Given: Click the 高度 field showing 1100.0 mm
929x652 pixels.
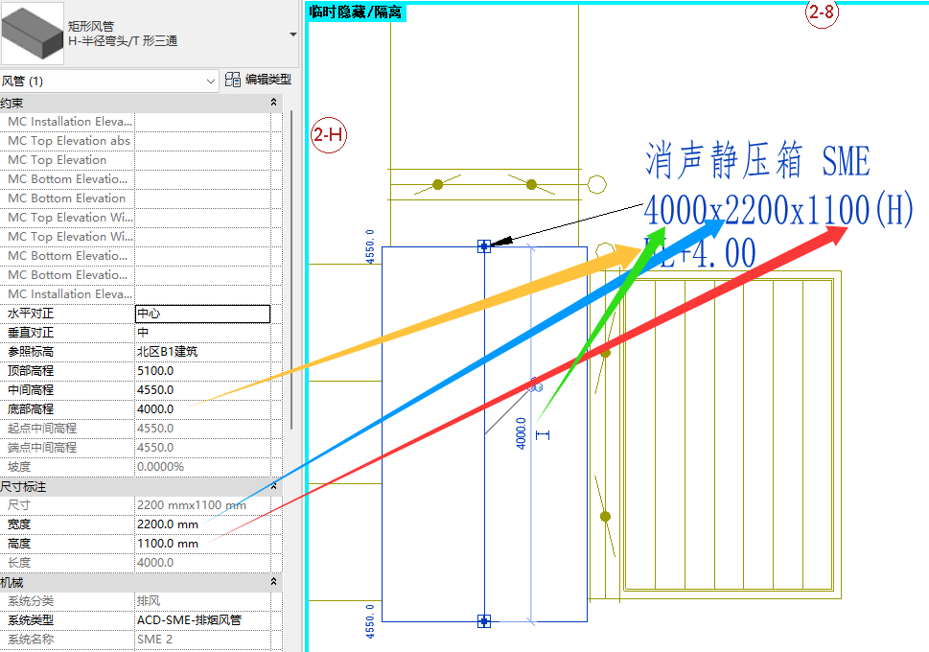Looking at the screenshot, I should tap(202, 544).
